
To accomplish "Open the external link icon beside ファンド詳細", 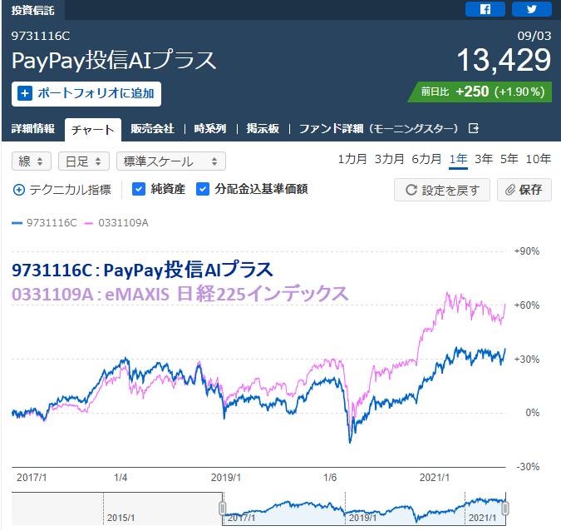I will (x=474, y=128).
